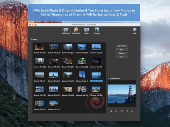Click the View button
This screenshot has width=170, height=127.
pos(122,57)
